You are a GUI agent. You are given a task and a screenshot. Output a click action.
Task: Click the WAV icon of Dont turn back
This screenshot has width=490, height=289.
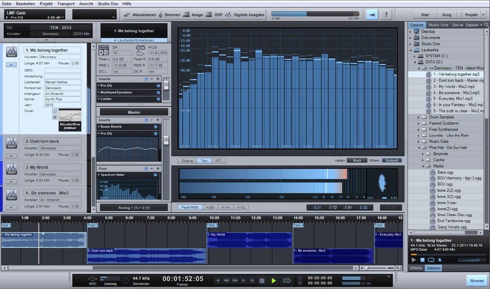pos(12,143)
